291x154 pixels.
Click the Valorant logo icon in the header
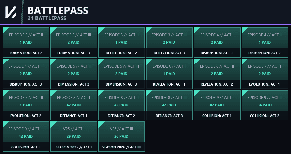pyautogui.click(x=11, y=12)
